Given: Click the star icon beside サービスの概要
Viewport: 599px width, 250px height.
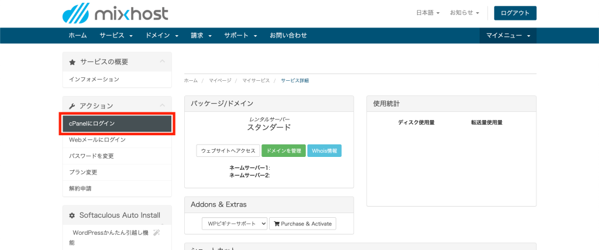Looking at the screenshot, I should click(72, 62).
